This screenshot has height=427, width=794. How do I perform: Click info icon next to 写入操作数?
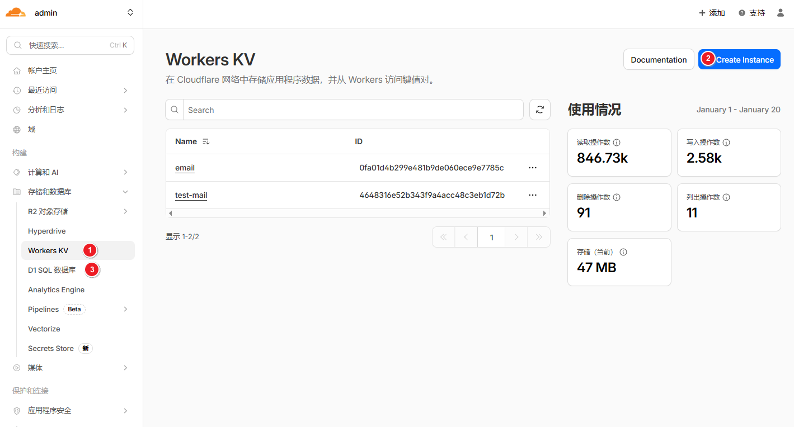pyautogui.click(x=726, y=143)
